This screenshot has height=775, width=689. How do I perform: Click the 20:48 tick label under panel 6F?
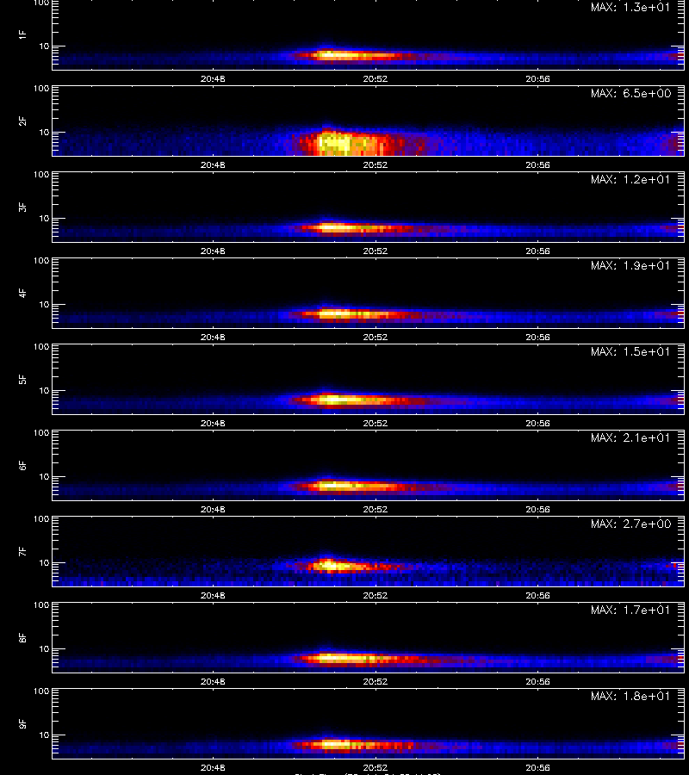[213, 509]
